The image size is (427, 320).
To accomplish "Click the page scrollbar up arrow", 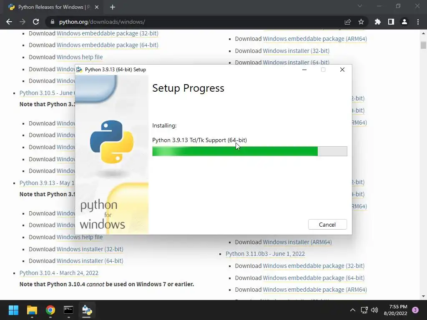I will (423, 33).
